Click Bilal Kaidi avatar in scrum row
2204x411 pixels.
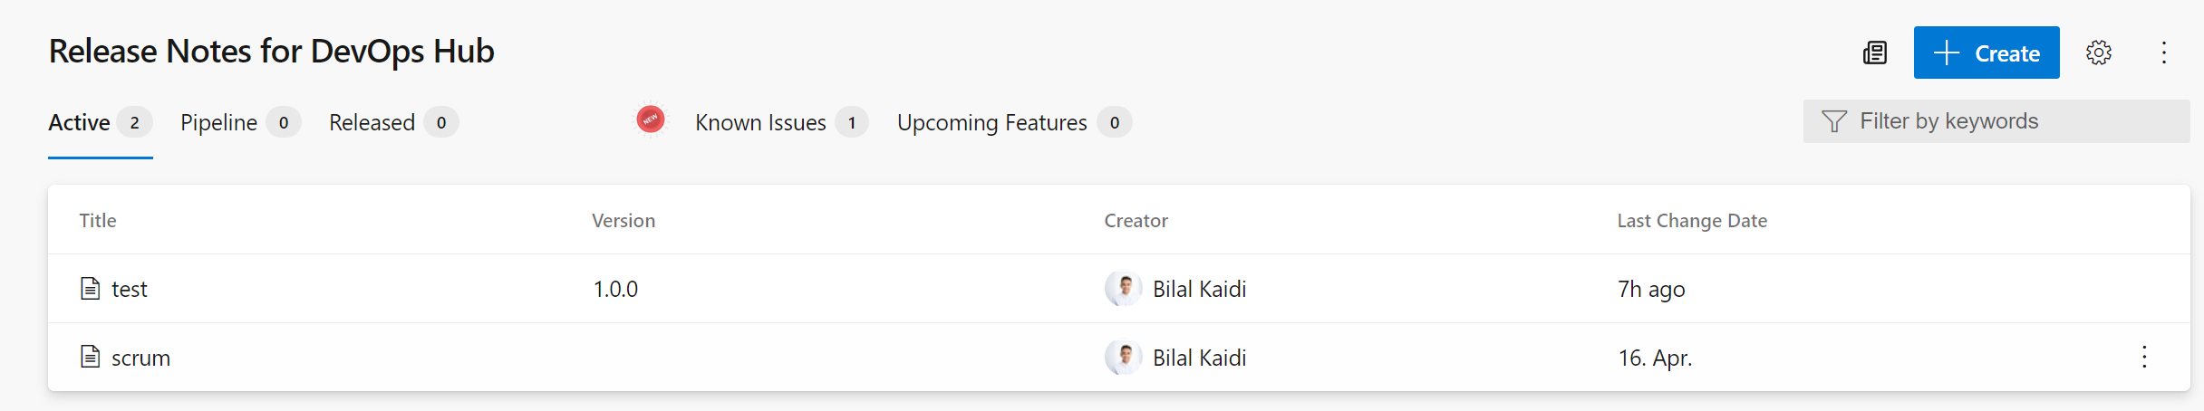(1123, 358)
